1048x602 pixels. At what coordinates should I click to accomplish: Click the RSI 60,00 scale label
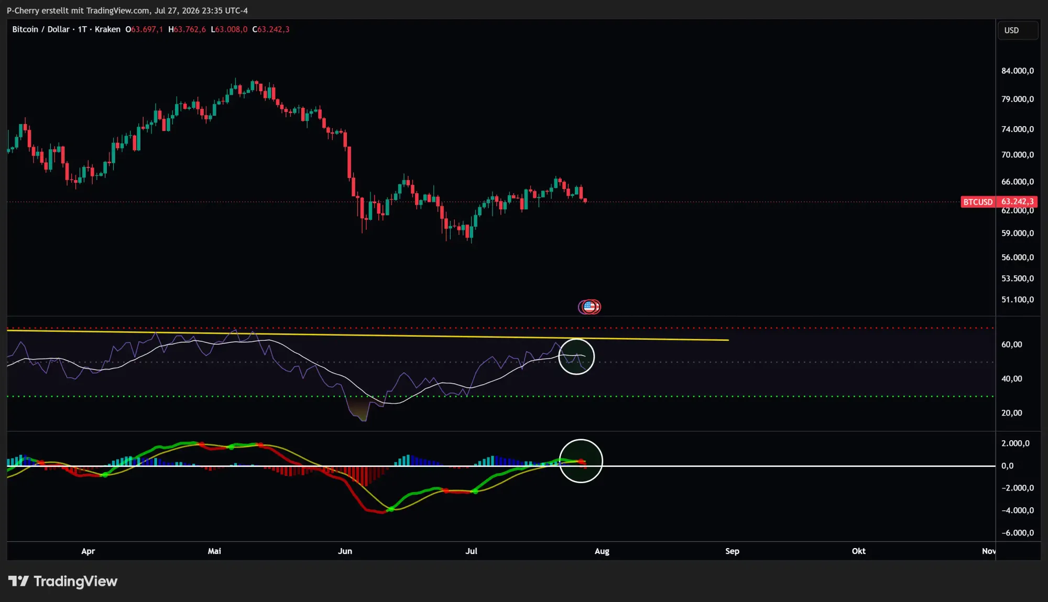coord(1011,344)
